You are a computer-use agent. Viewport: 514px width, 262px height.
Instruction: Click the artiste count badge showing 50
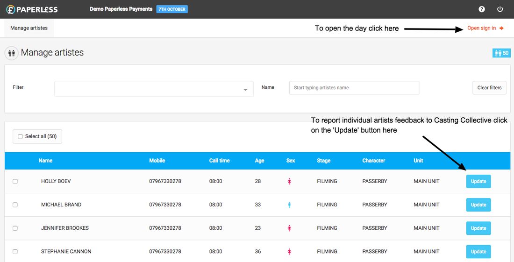click(501, 53)
